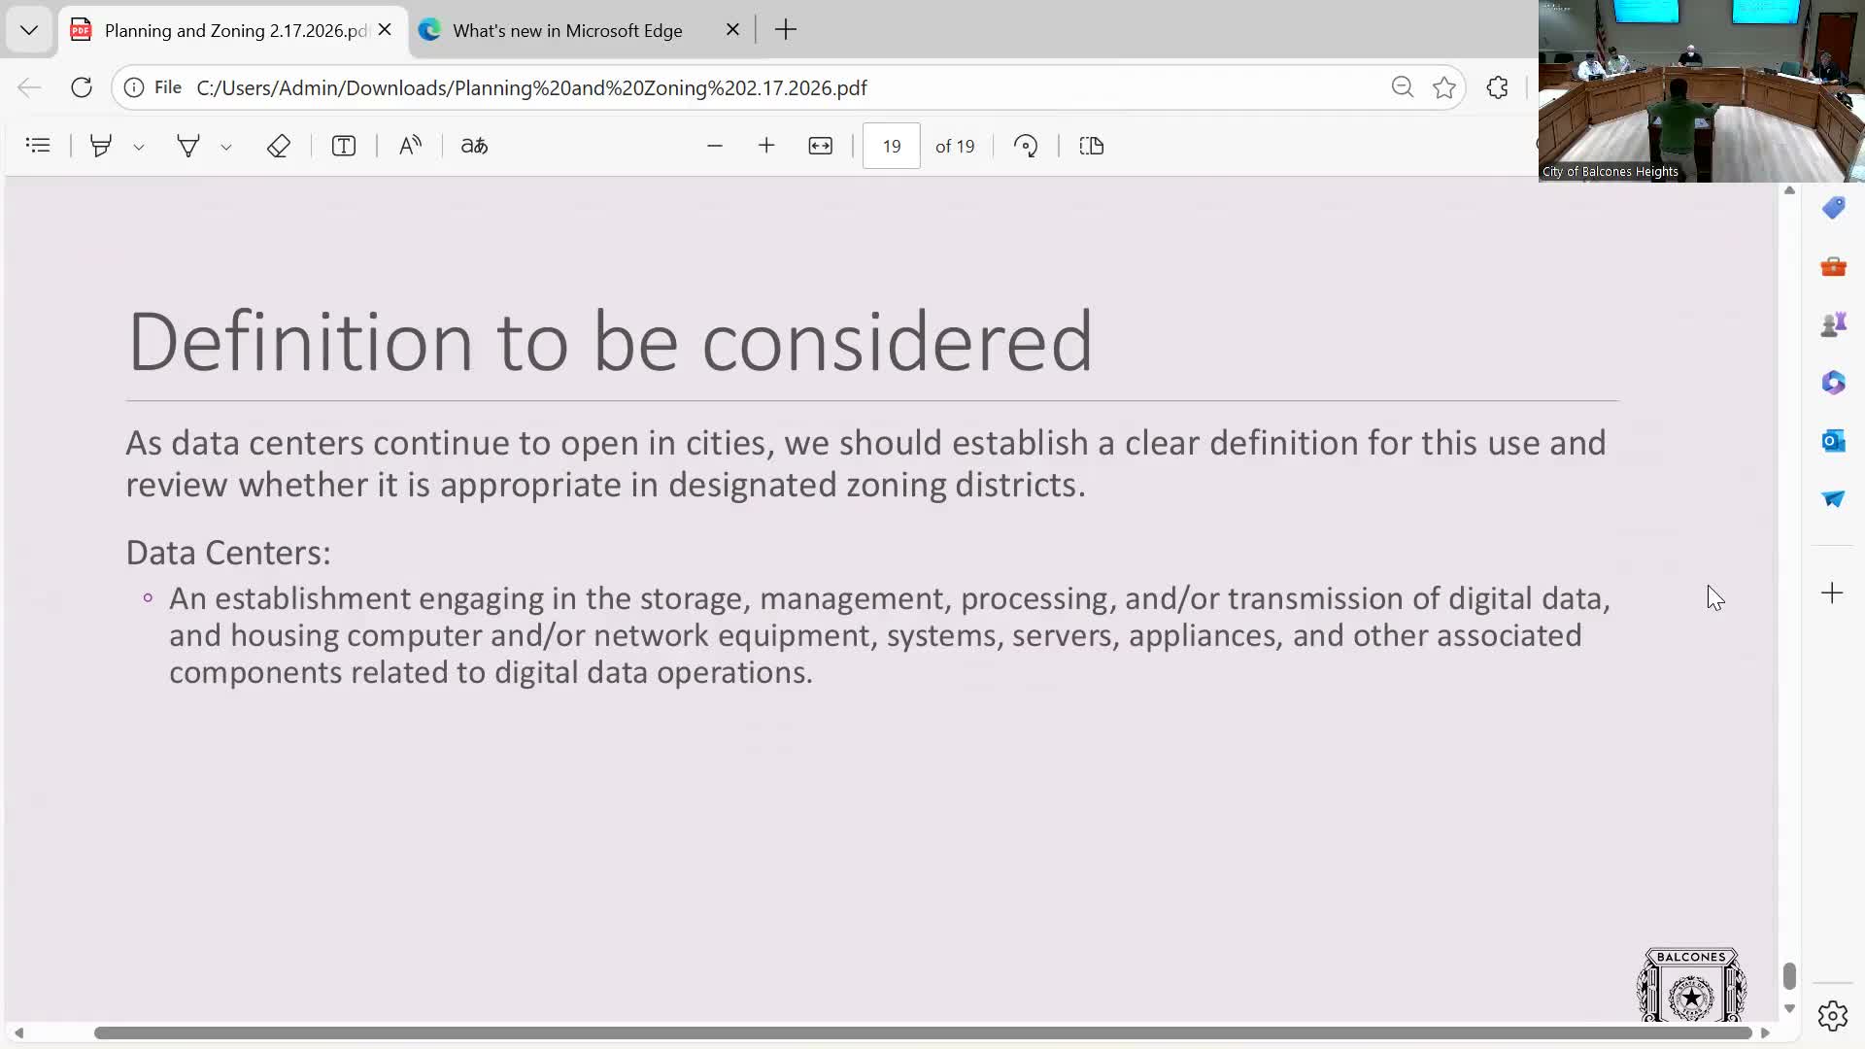This screenshot has width=1865, height=1049.
Task: Select the Draw pen tool
Action: coord(188,146)
